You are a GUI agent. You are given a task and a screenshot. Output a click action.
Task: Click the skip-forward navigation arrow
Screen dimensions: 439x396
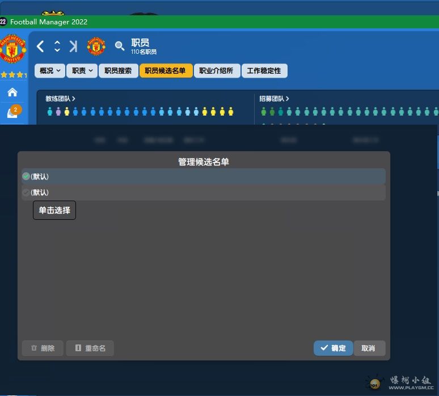click(x=73, y=46)
